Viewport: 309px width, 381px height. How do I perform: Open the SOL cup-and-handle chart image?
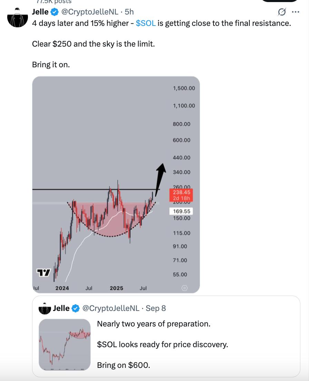click(116, 185)
